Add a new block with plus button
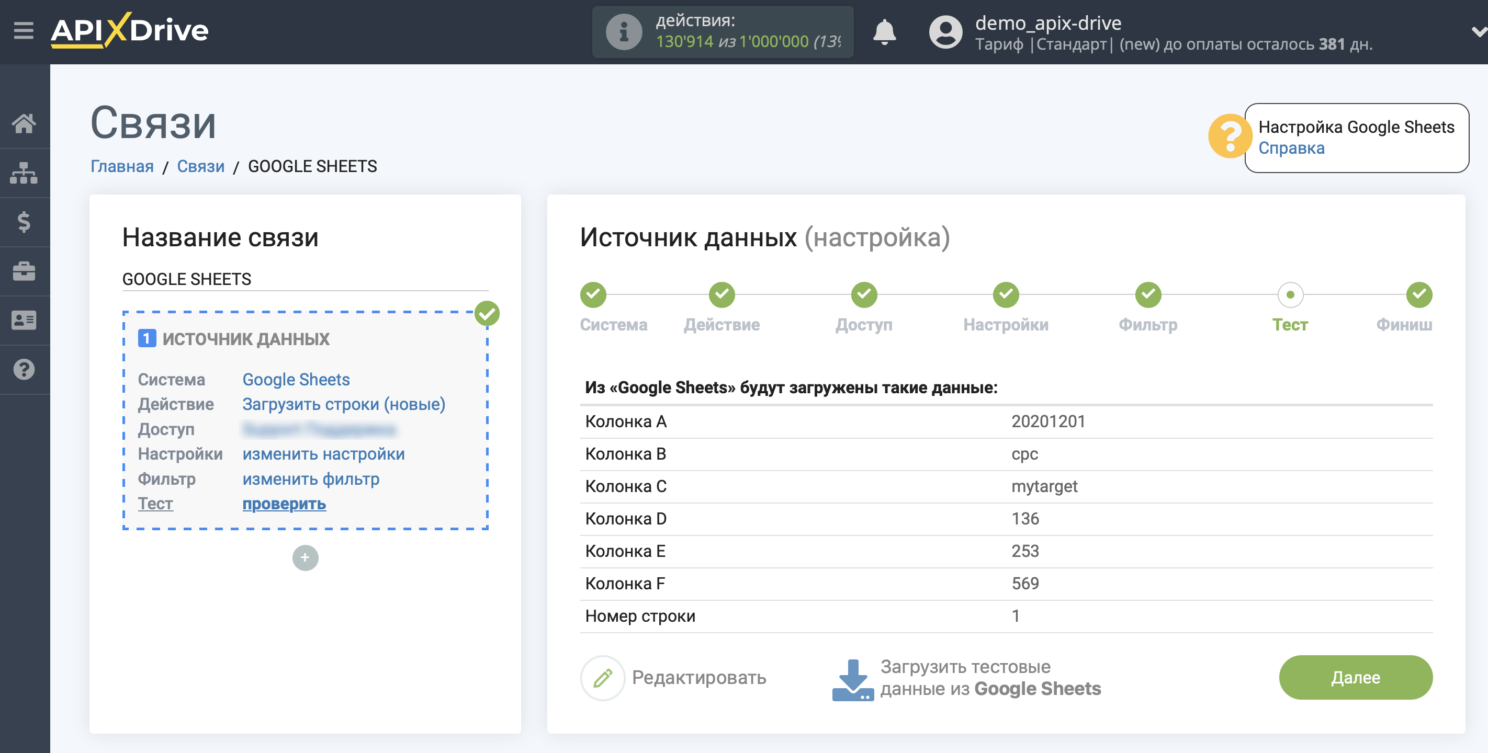This screenshot has height=753, width=1488. [305, 558]
